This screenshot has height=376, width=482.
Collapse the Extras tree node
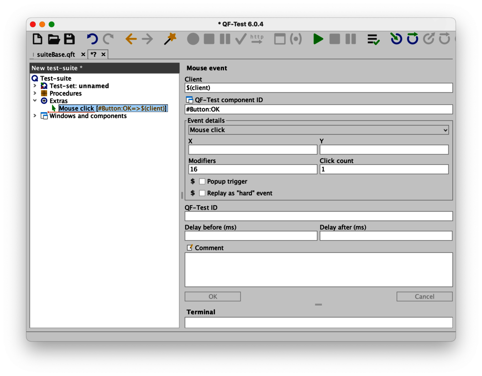[35, 101]
